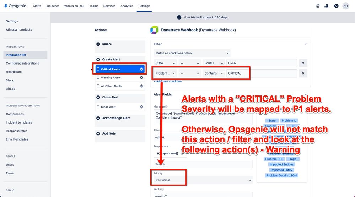Remove the State equals OPEN condition
The height and width of the screenshot is (197, 355).
coord(303,63)
